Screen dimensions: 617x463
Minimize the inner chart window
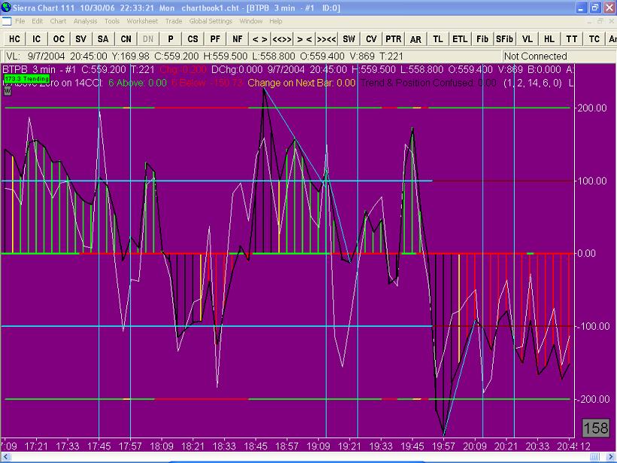click(x=589, y=21)
